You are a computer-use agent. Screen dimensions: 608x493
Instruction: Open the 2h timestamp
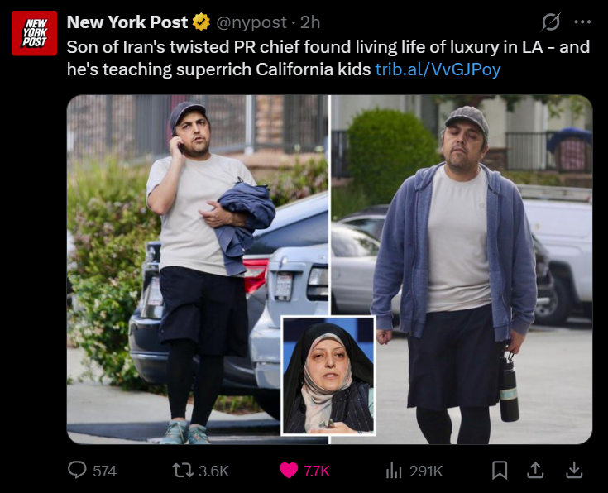coord(310,22)
